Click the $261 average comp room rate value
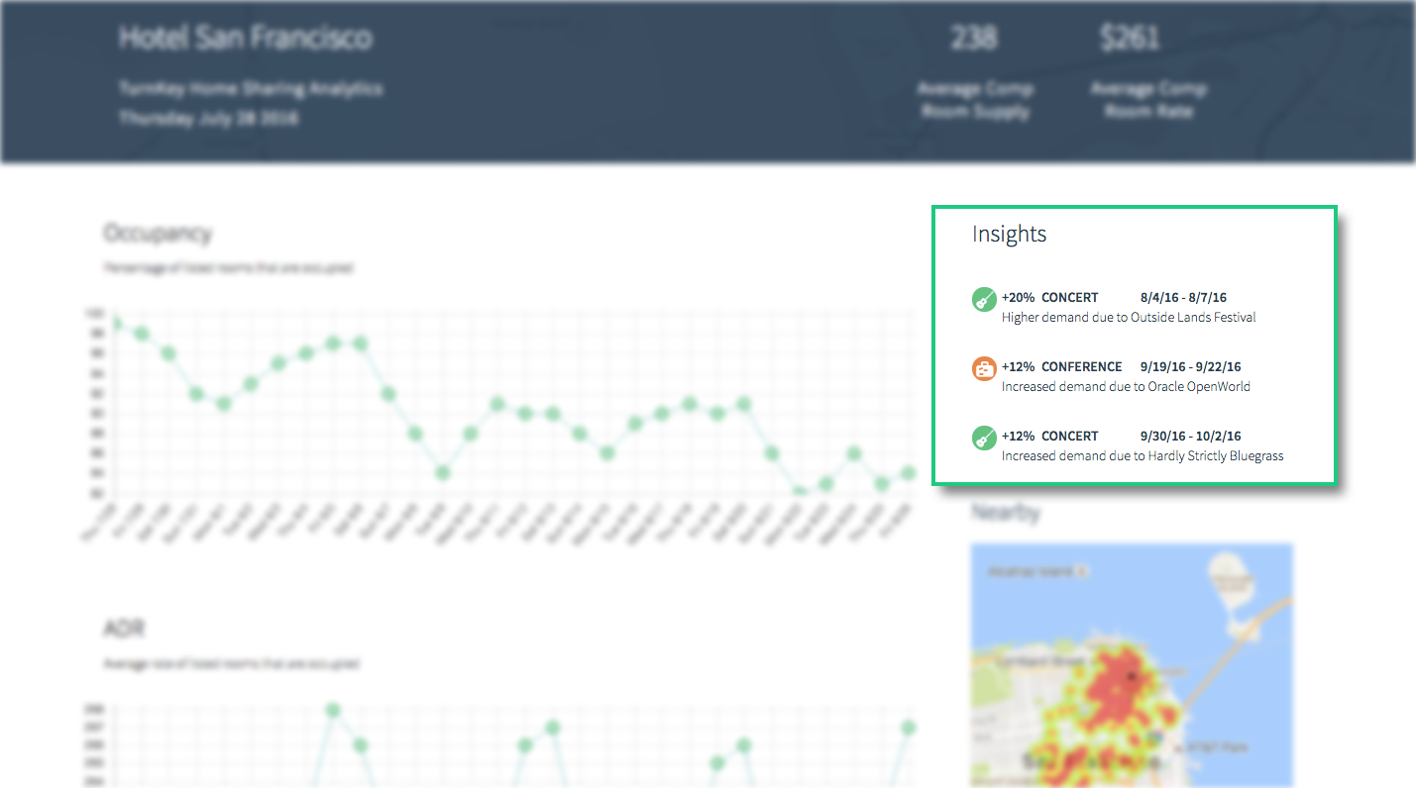The width and height of the screenshot is (1416, 788). [1130, 38]
